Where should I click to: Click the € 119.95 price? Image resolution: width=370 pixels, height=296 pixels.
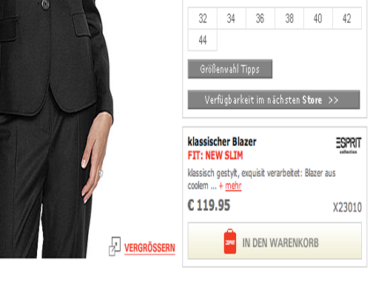(x=209, y=205)
